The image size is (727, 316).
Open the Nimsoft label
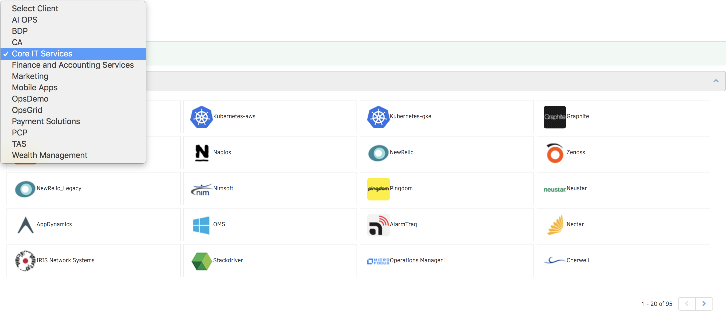[x=223, y=188]
